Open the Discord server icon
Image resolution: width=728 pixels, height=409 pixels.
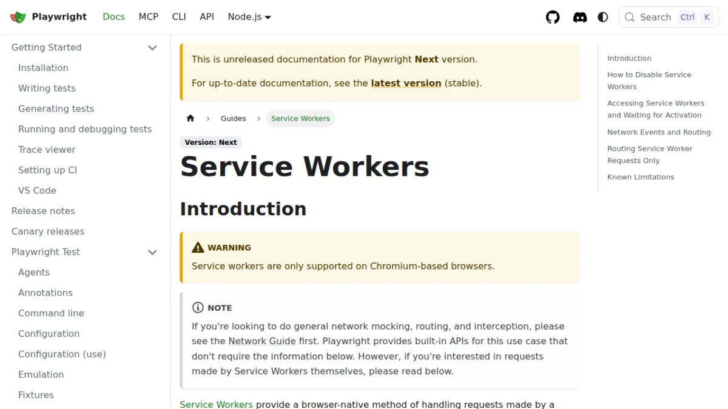point(580,17)
